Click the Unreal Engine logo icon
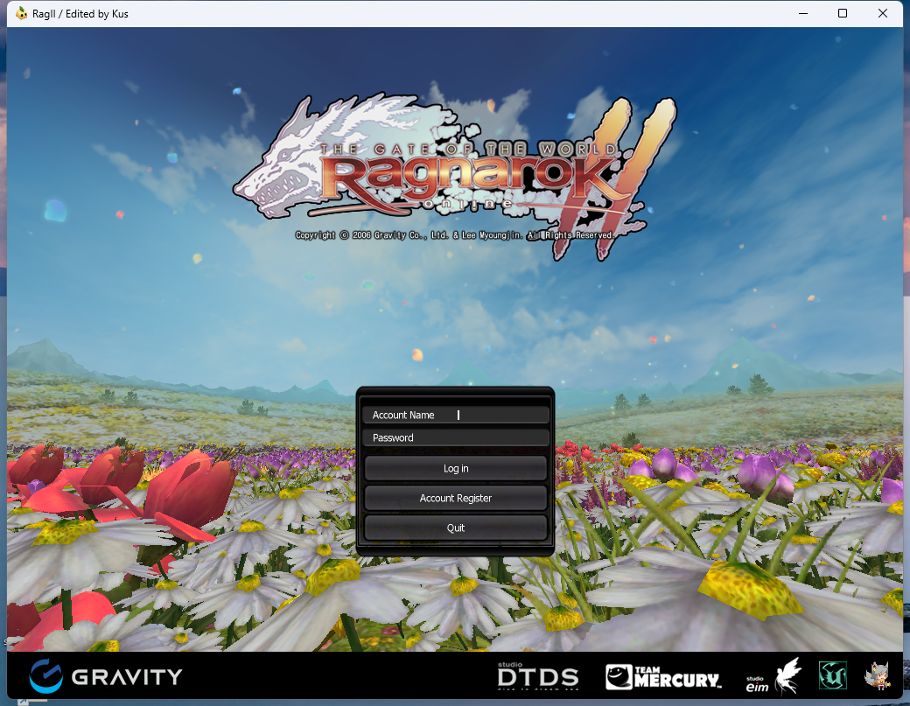This screenshot has height=706, width=910. coord(833,676)
